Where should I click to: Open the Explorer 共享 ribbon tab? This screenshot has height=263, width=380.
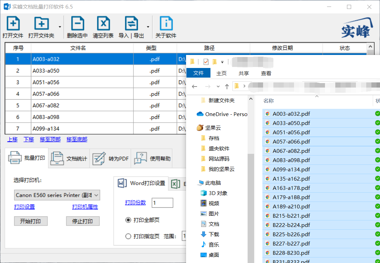coord(243,73)
